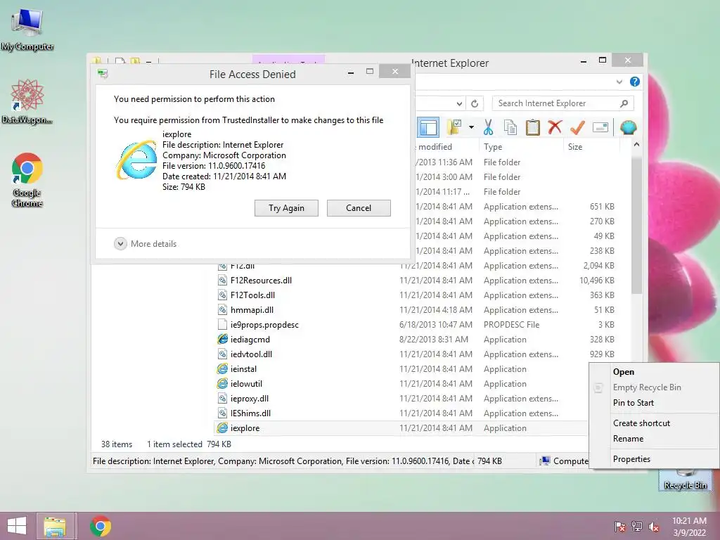Open folder options dropdown arrow
The width and height of the screenshot is (720, 540).
tap(471, 127)
